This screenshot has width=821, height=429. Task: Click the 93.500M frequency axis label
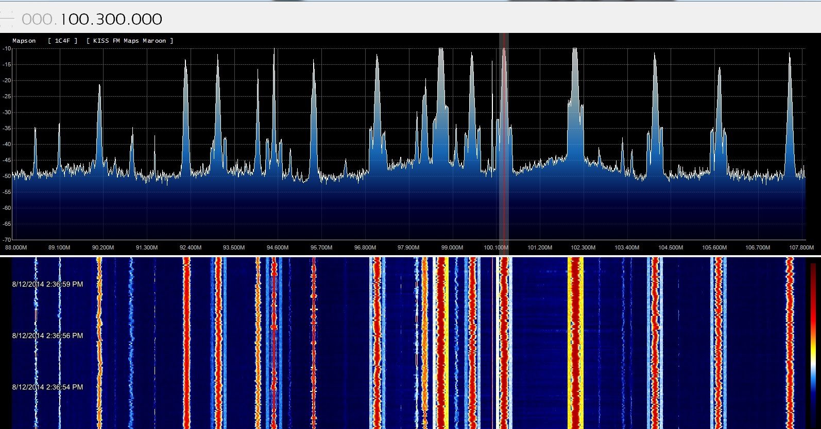coord(234,247)
